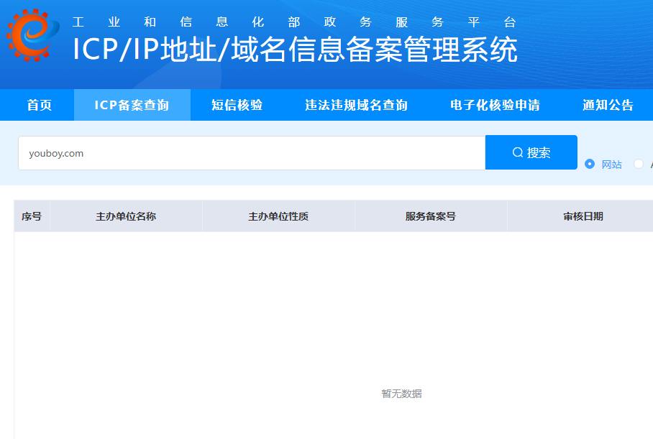This screenshot has width=653, height=439.
Task: Click the 审核日期 column header
Action: pyautogui.click(x=583, y=216)
